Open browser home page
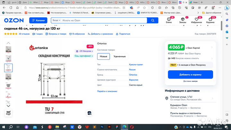Screen dimensions: 231x130 tap(17, 8)
